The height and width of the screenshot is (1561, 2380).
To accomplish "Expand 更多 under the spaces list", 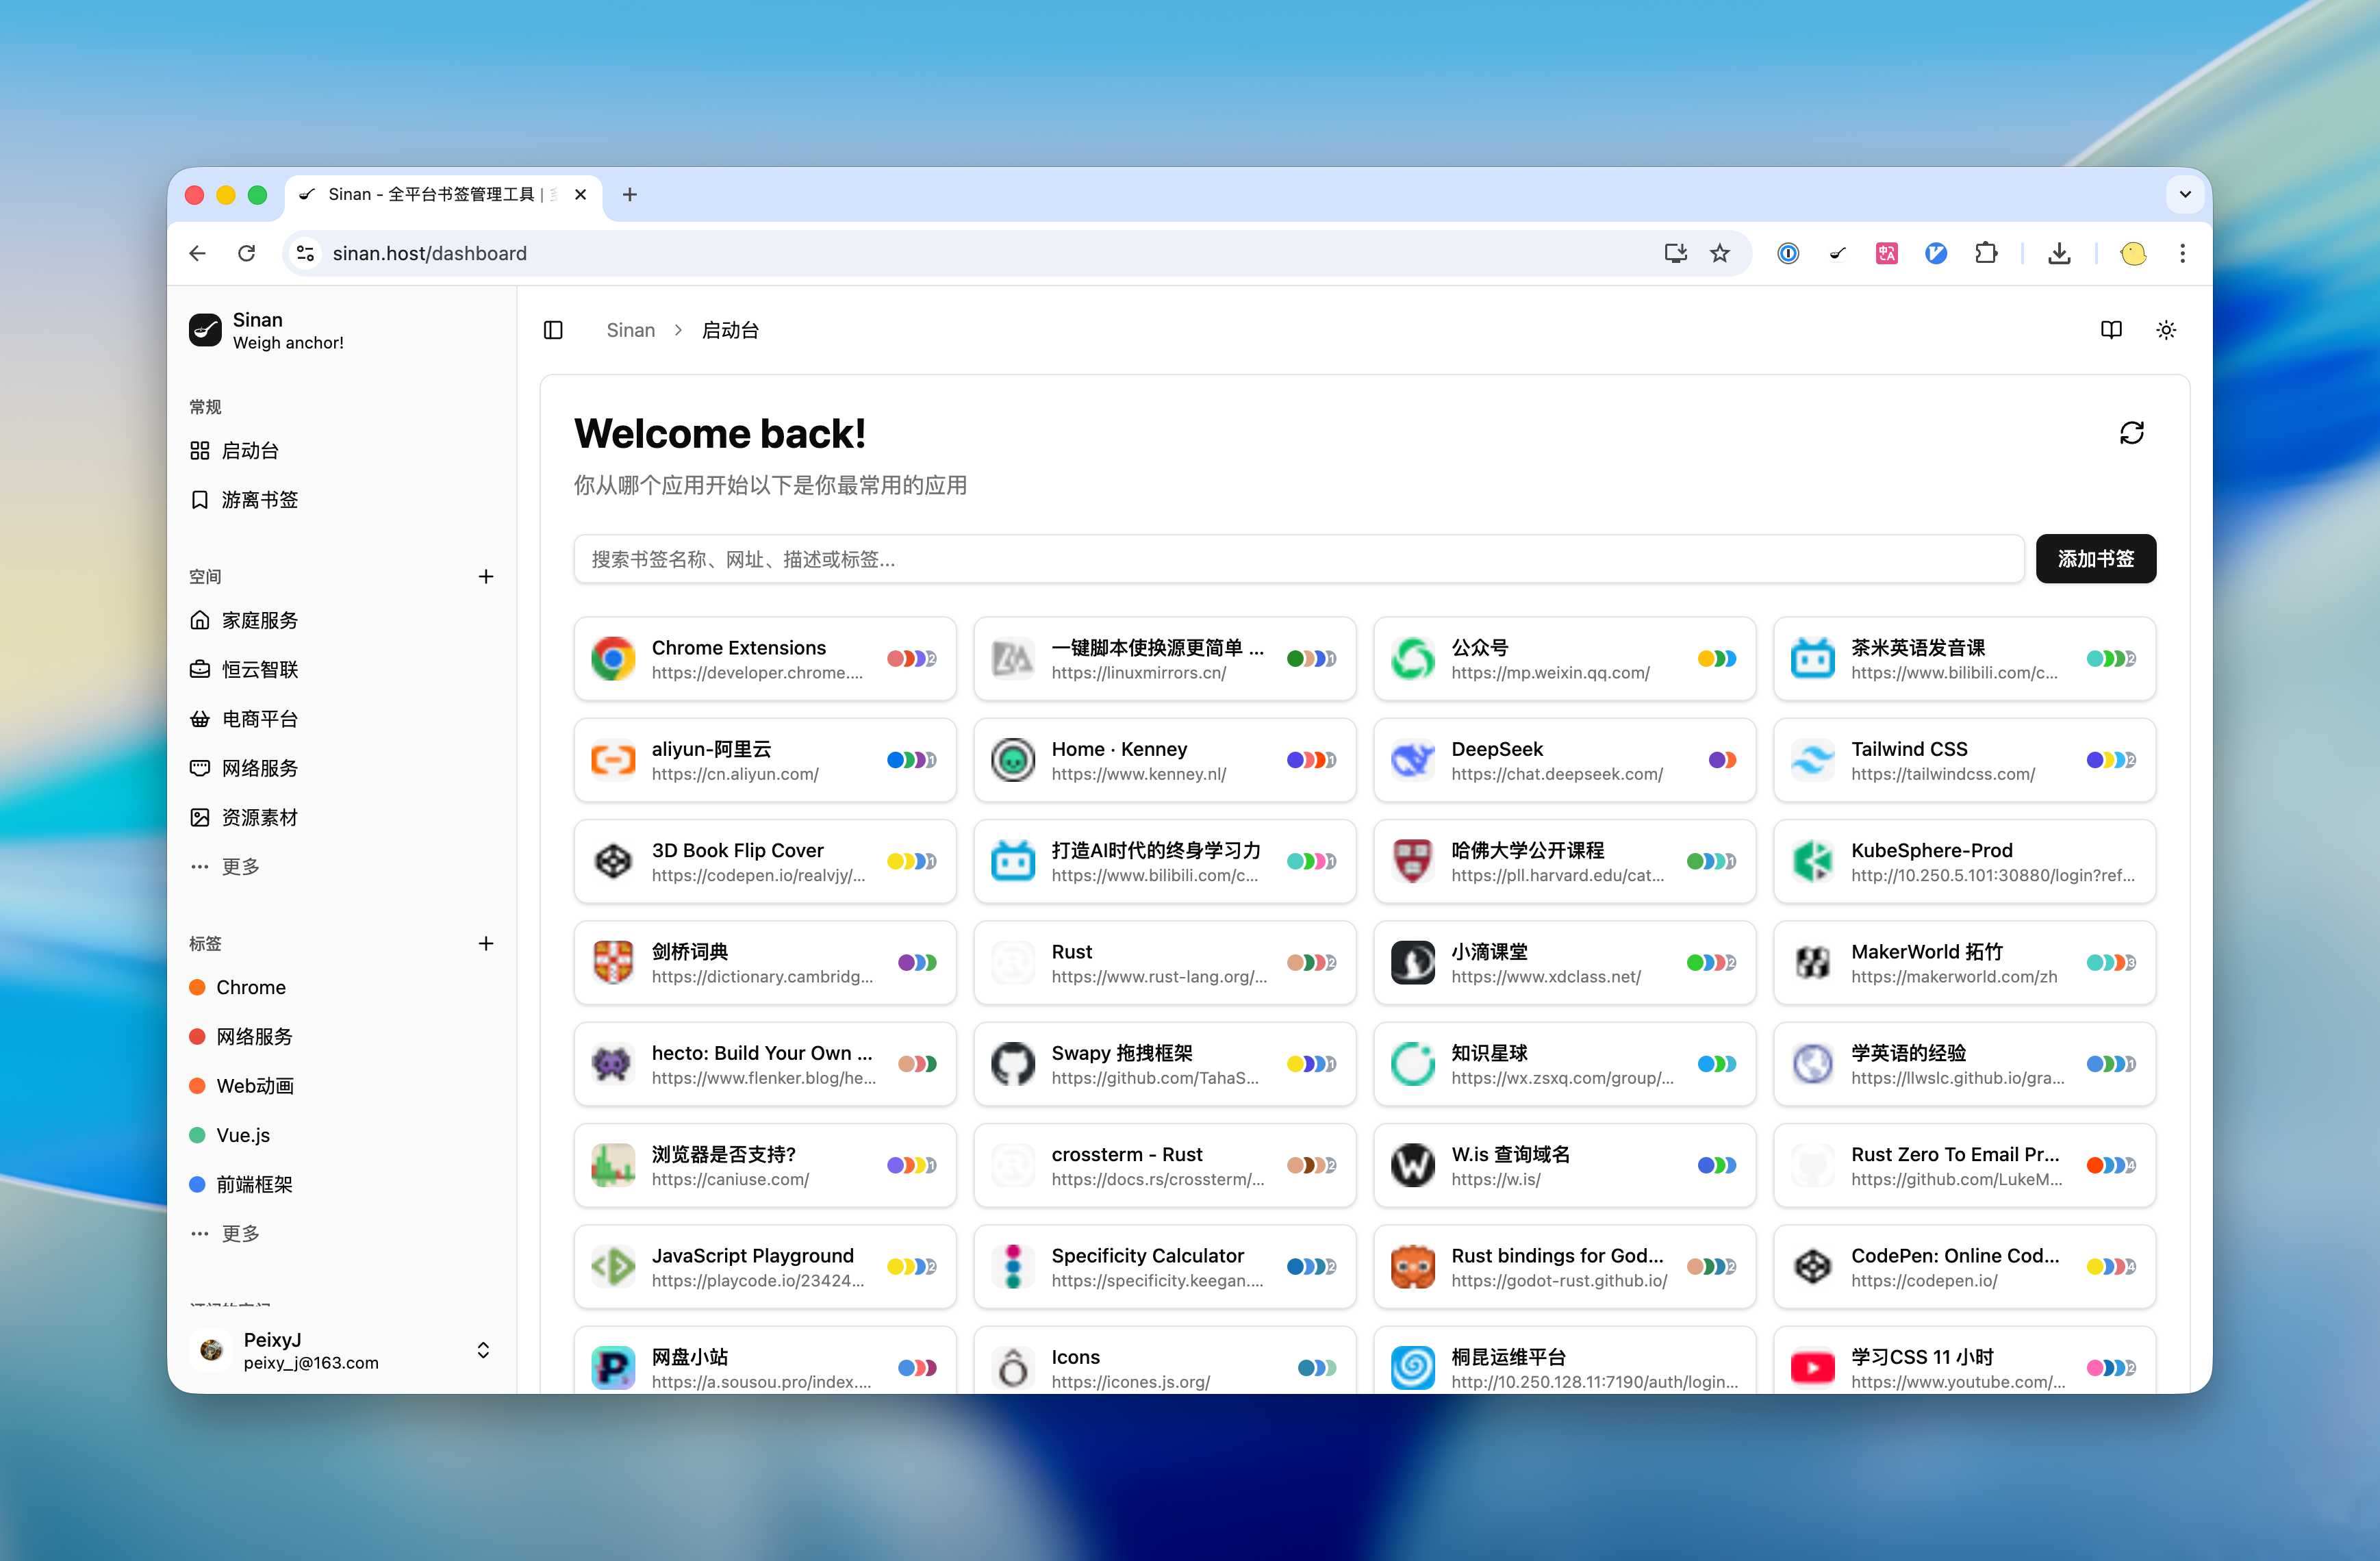I will (x=240, y=867).
